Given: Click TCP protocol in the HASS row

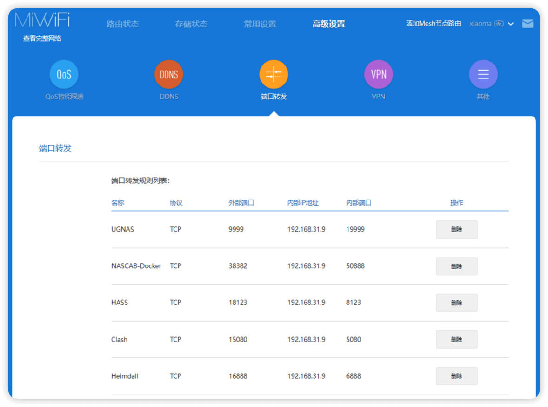Looking at the screenshot, I should (175, 303).
